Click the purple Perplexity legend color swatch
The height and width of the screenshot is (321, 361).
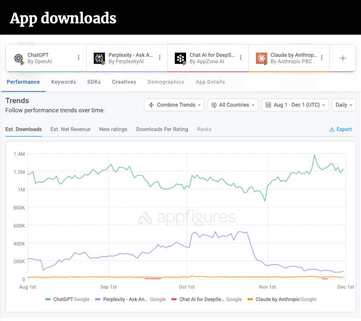tap(98, 299)
